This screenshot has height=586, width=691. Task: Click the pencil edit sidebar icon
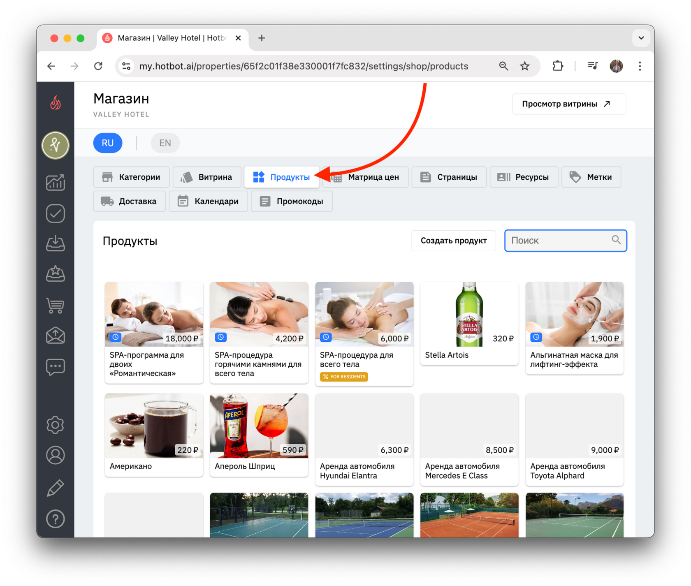click(x=56, y=488)
